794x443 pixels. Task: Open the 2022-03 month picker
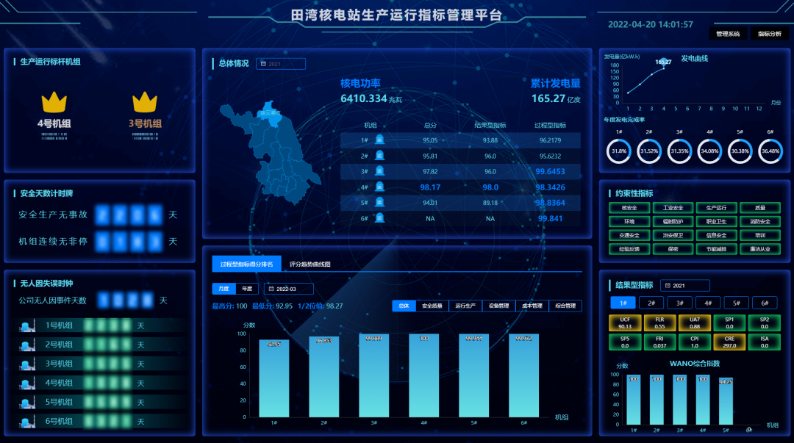[288, 289]
